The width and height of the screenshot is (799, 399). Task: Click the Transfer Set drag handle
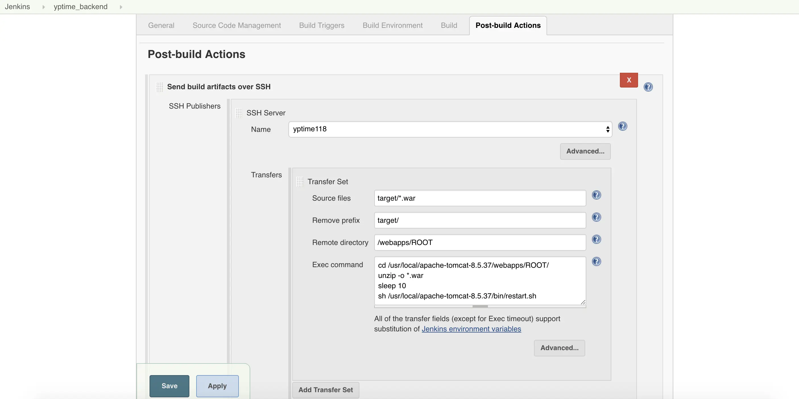pyautogui.click(x=300, y=182)
